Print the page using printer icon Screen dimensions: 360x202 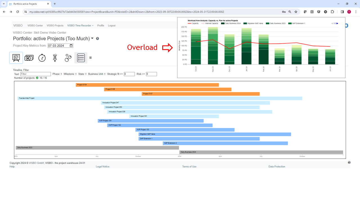point(349,162)
